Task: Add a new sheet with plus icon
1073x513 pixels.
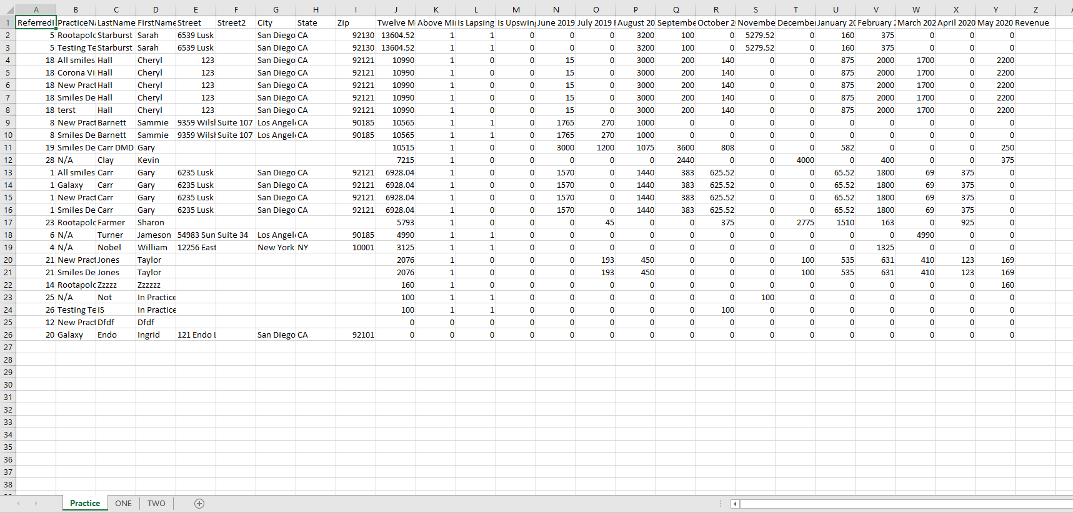Action: [x=199, y=504]
